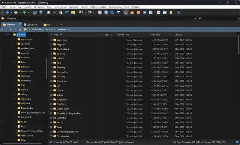Select the Fonts folder in file list
This screenshot has width=240, height=145.
coord(59,127)
